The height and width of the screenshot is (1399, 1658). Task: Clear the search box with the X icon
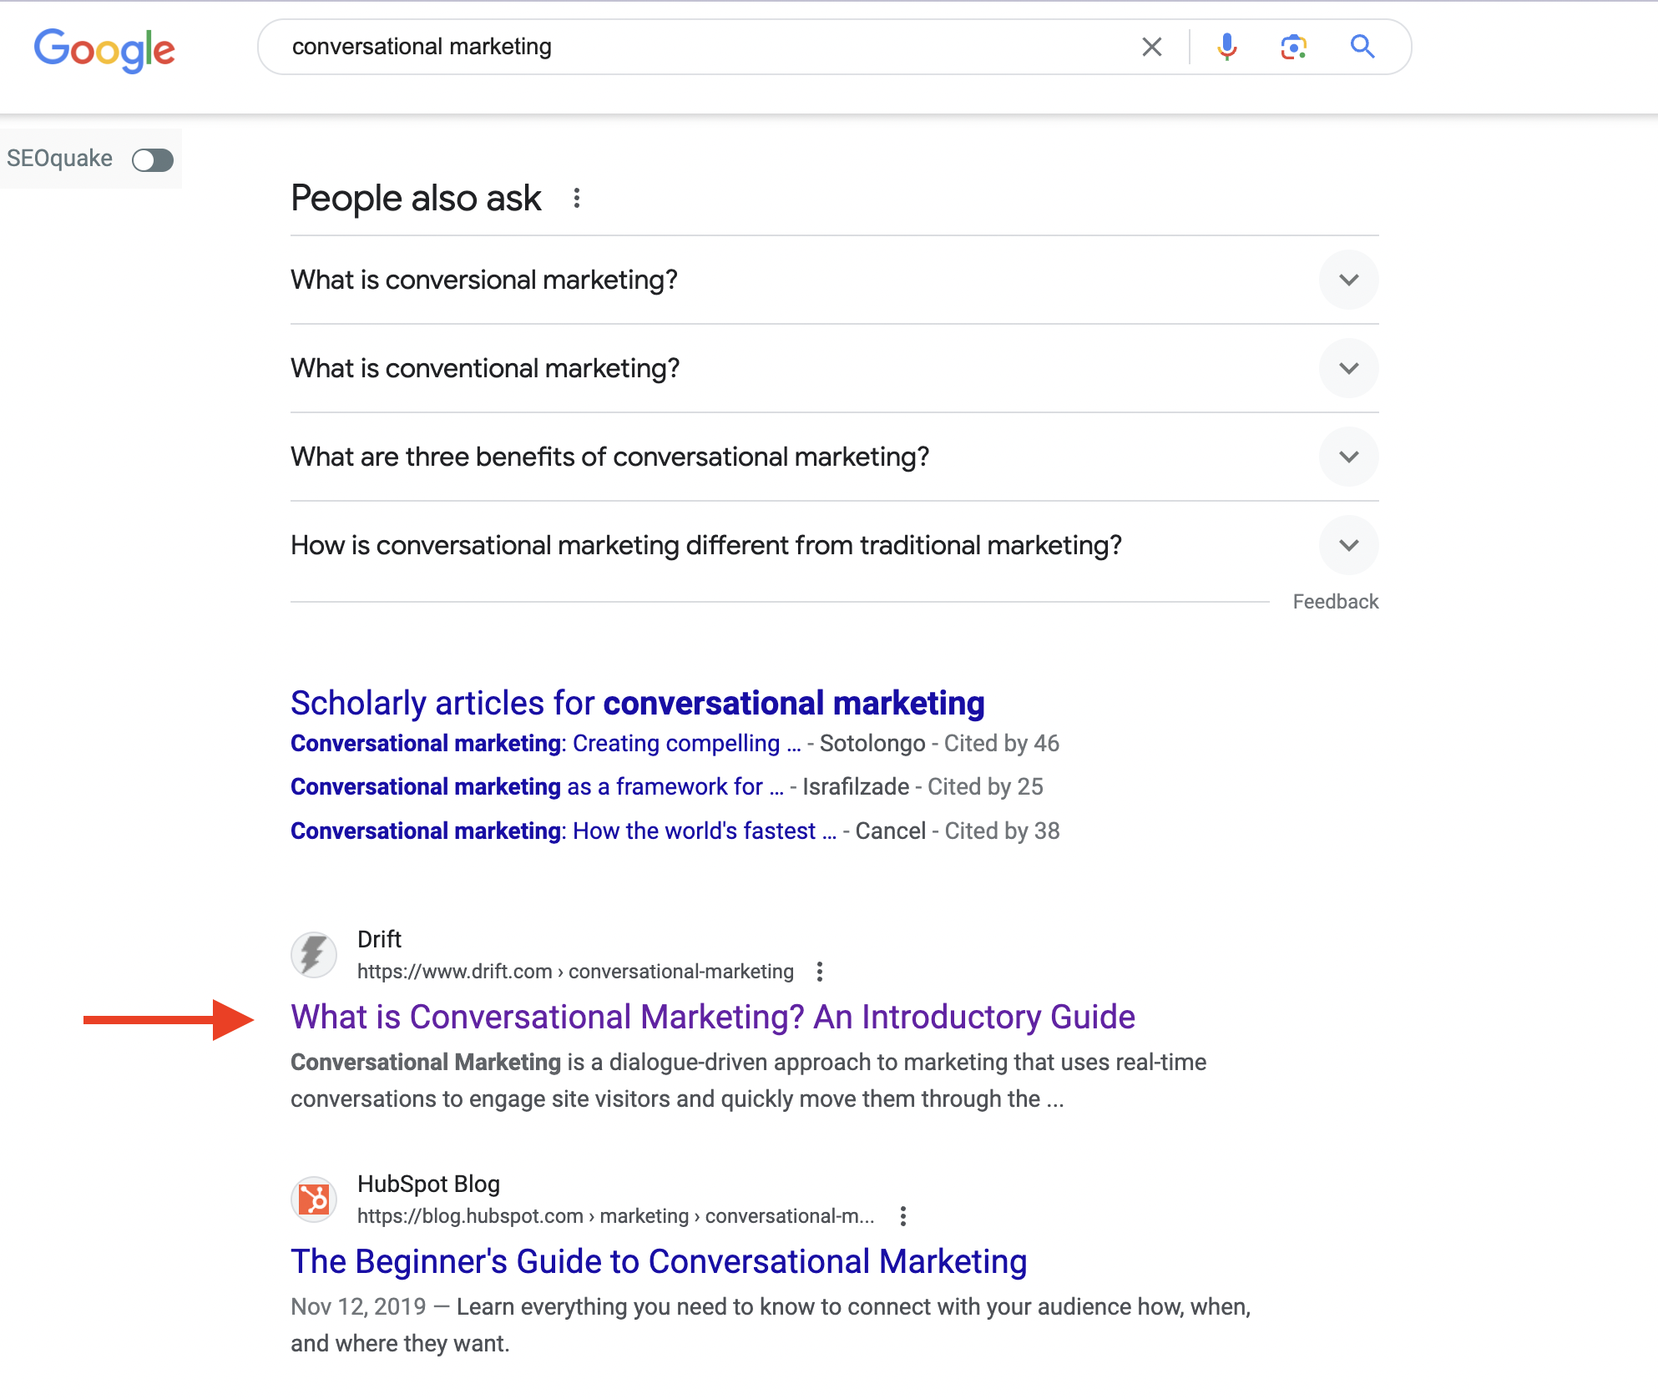(x=1151, y=47)
